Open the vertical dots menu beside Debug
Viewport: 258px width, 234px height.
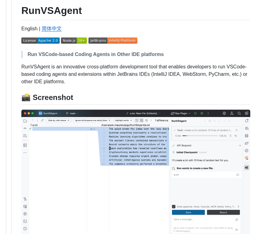(208, 113)
